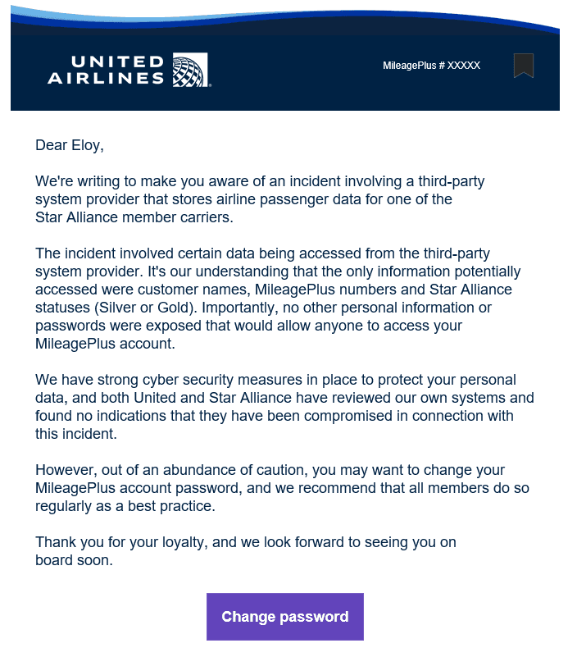Select the MileagePlus # XXXXX account label

coord(431,66)
